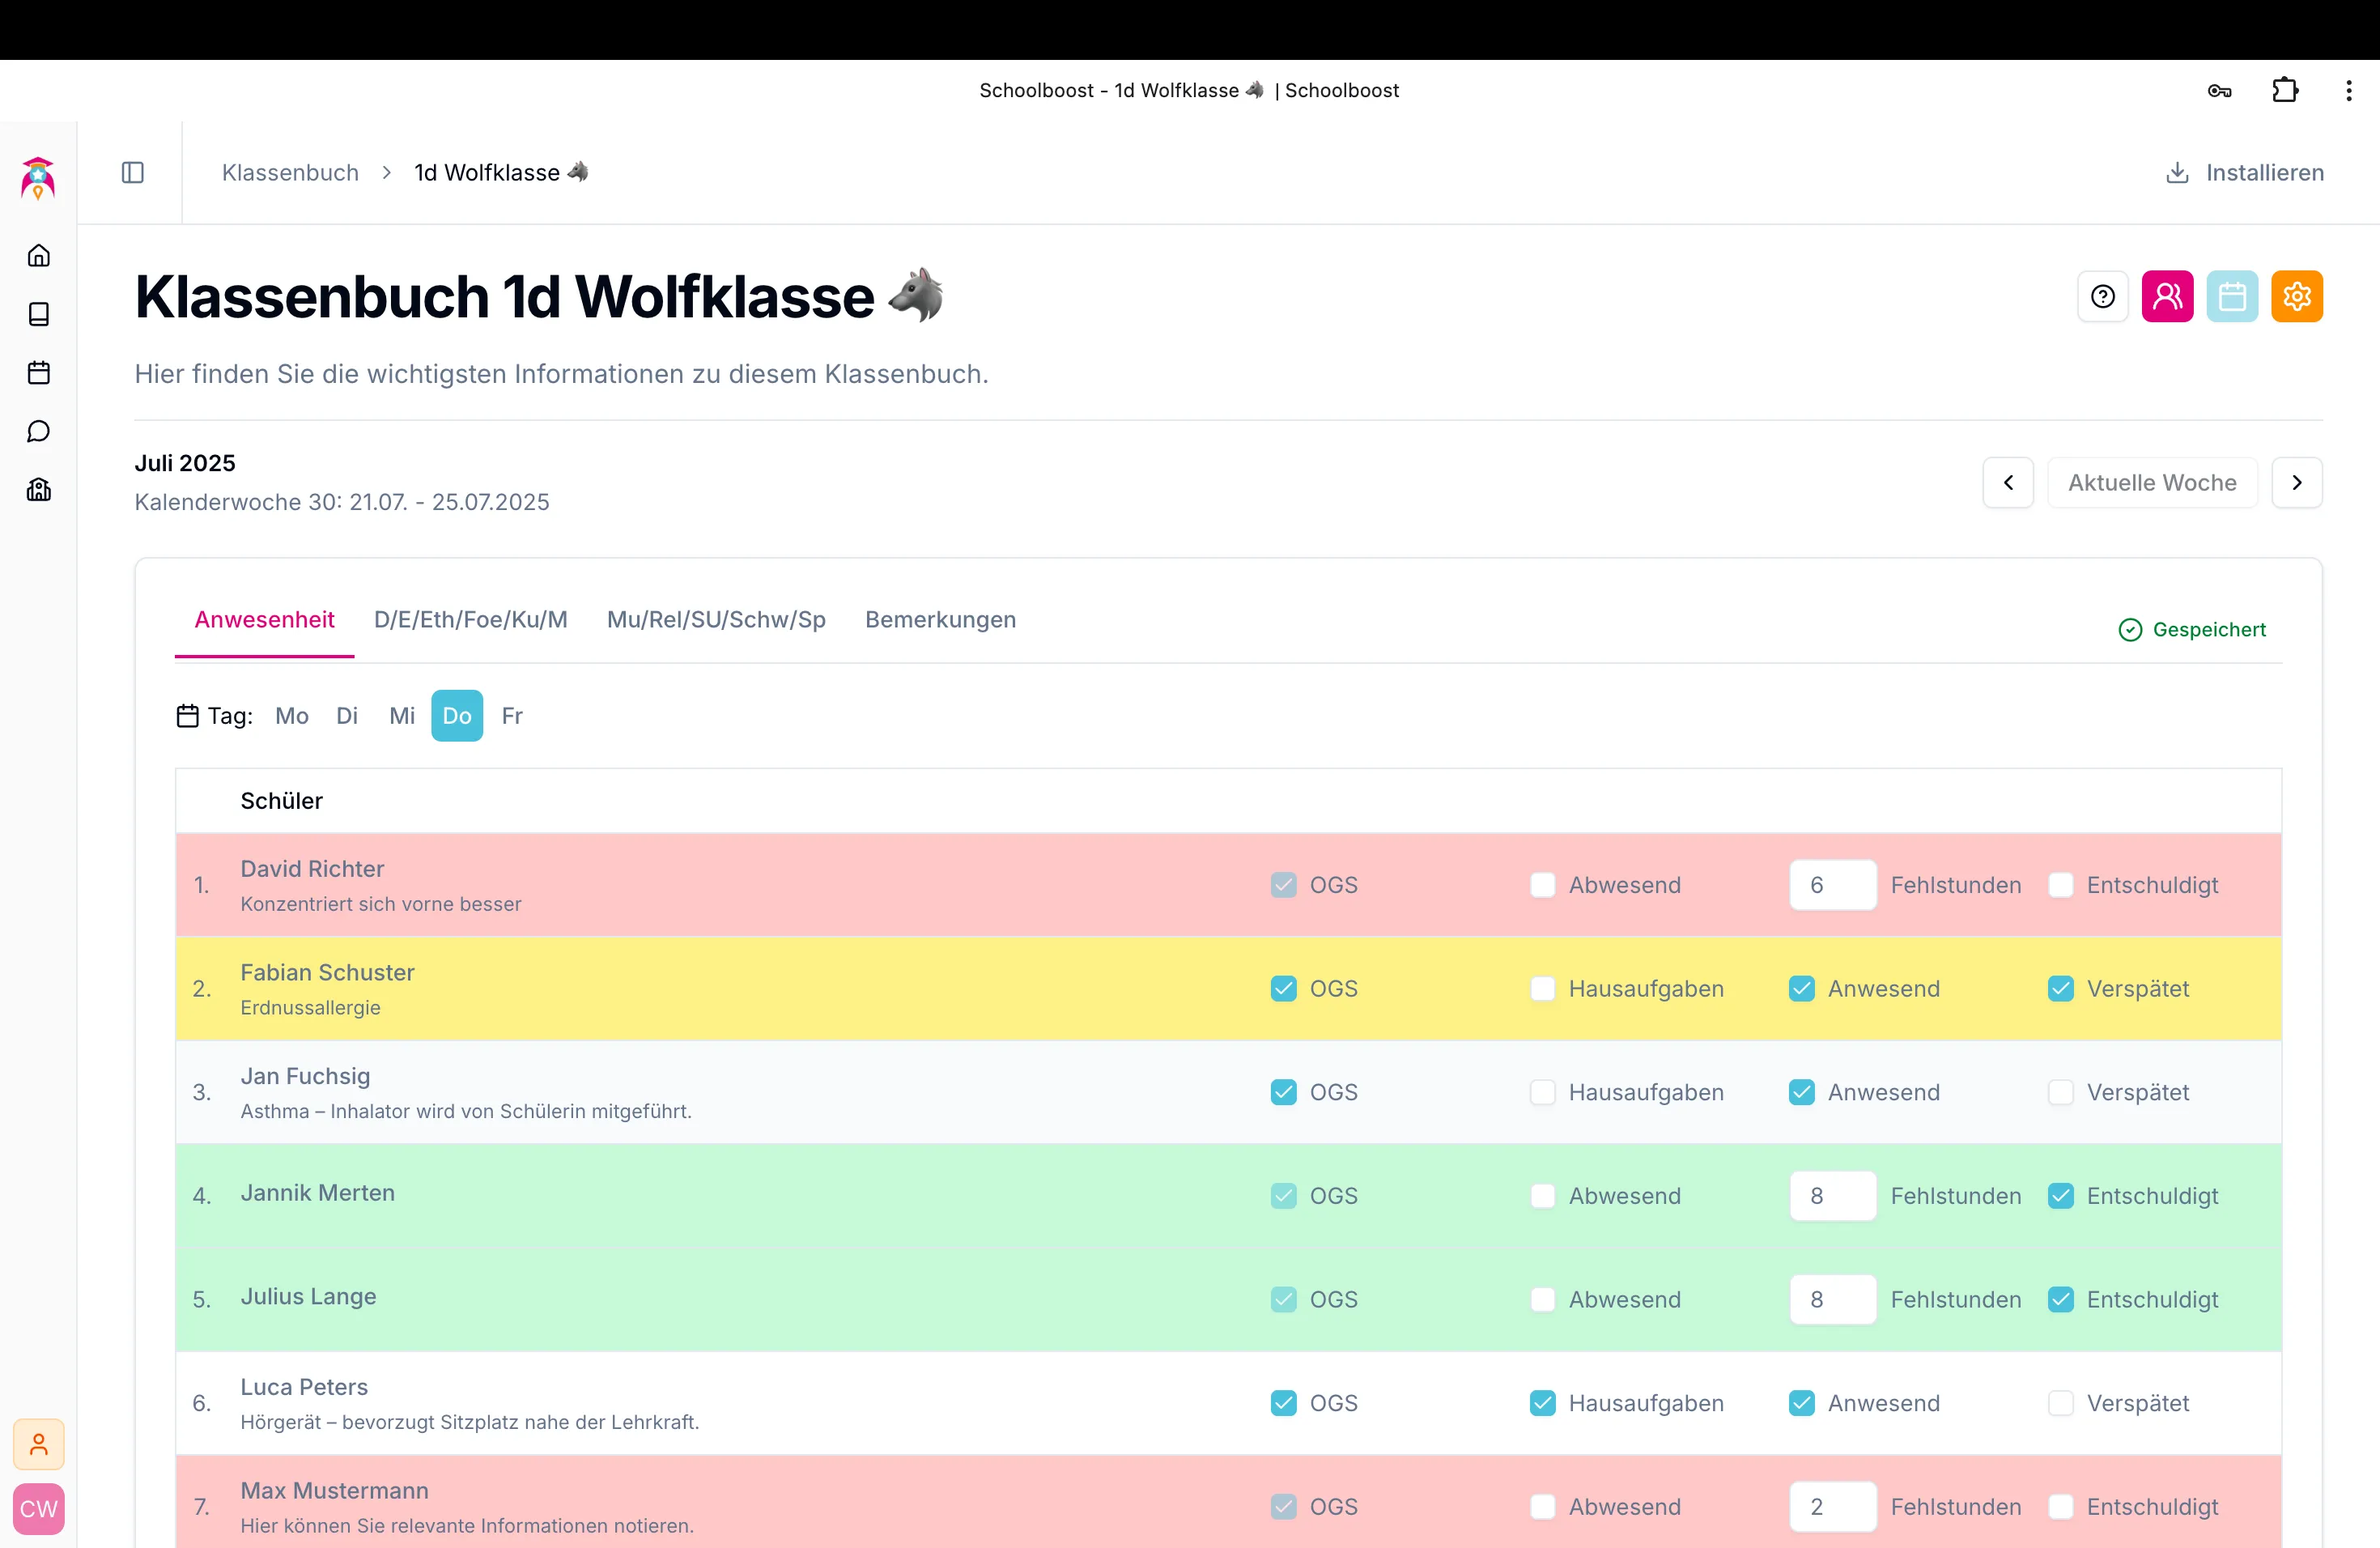Click the school building sidebar icon
This screenshot has width=2380, height=1548.
38,490
